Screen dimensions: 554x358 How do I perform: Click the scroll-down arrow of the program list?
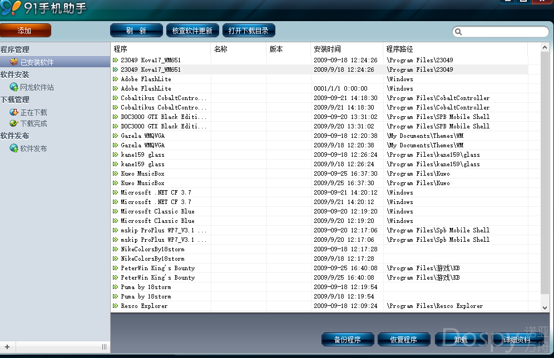pyautogui.click(x=545, y=307)
